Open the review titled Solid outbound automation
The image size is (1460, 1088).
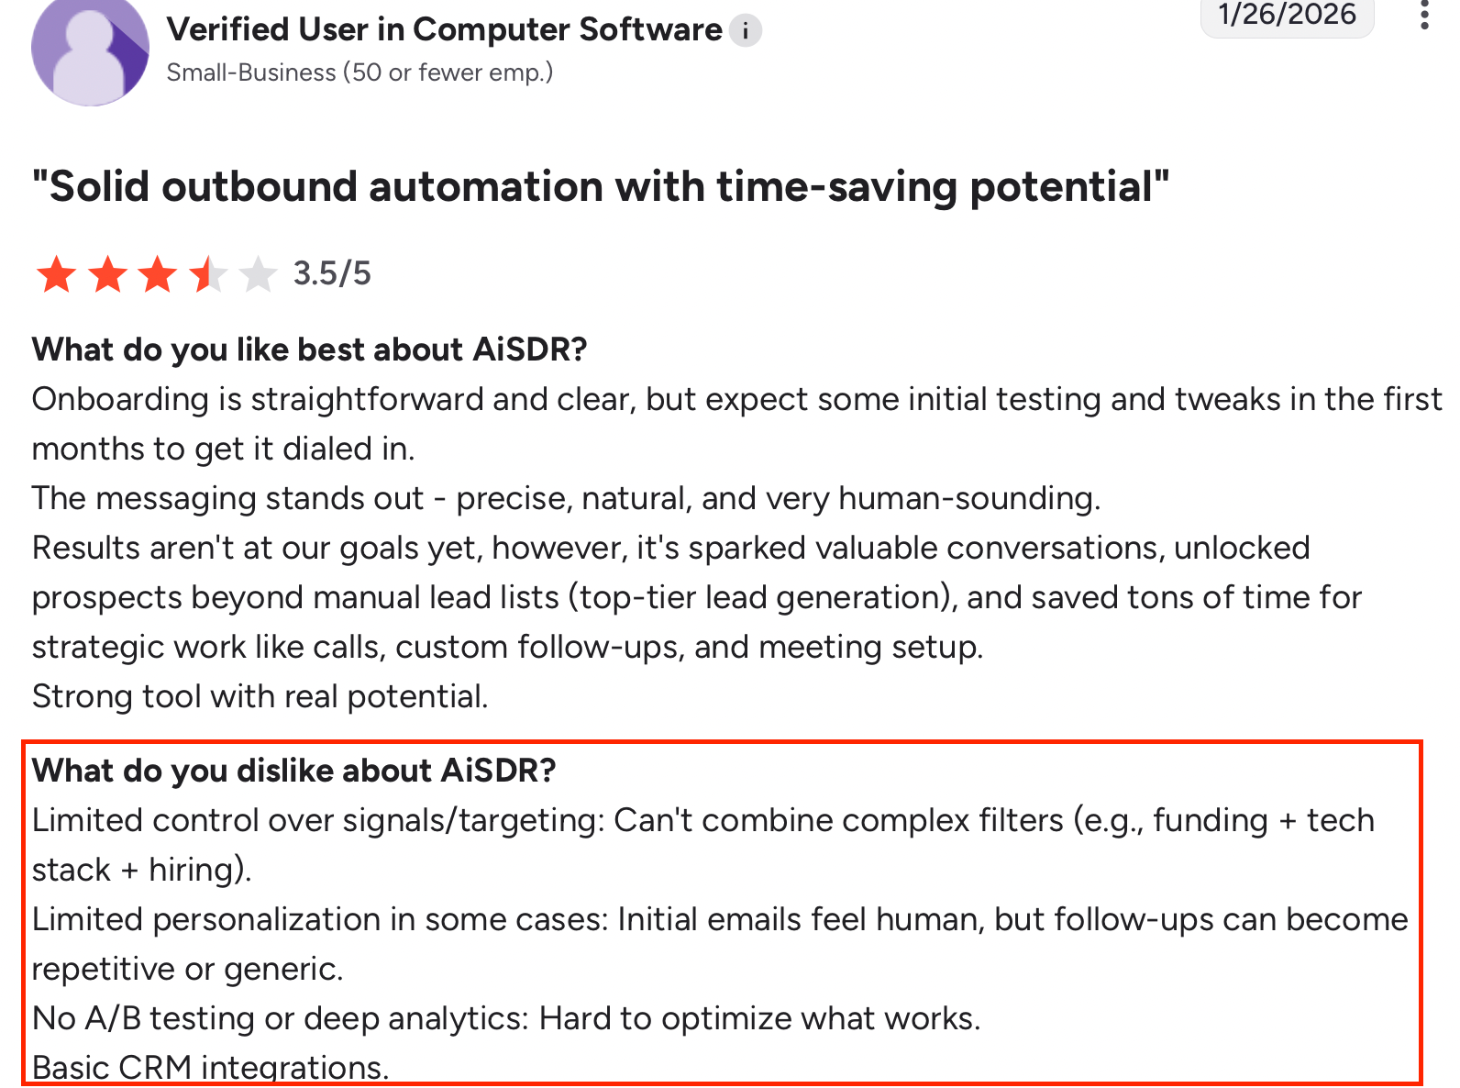point(601,186)
